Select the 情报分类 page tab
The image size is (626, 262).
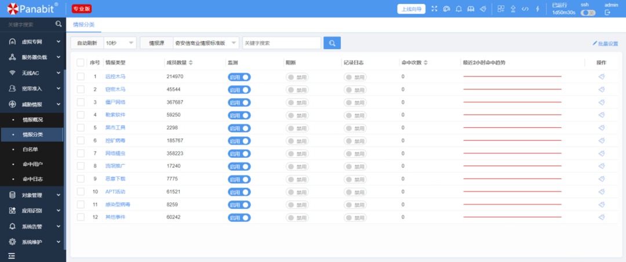point(84,25)
